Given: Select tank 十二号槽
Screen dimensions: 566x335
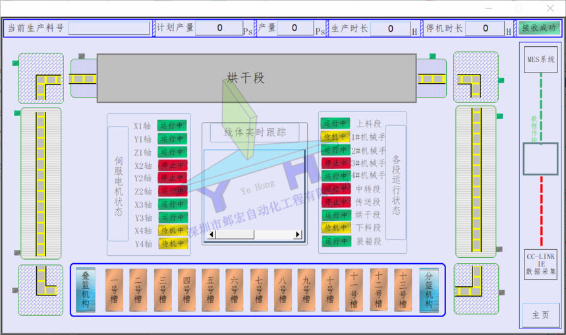Looking at the screenshot, I should [x=379, y=289].
